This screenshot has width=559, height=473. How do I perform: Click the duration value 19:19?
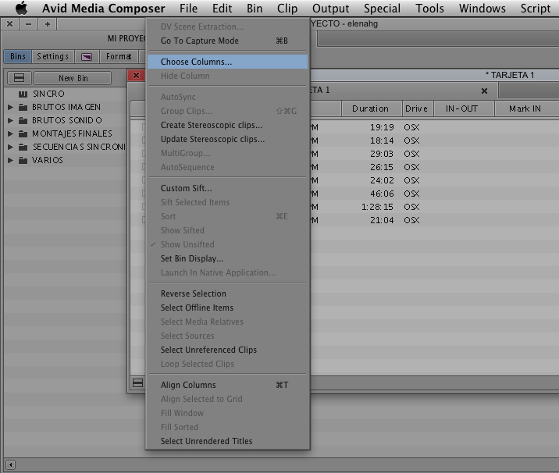pyautogui.click(x=382, y=127)
